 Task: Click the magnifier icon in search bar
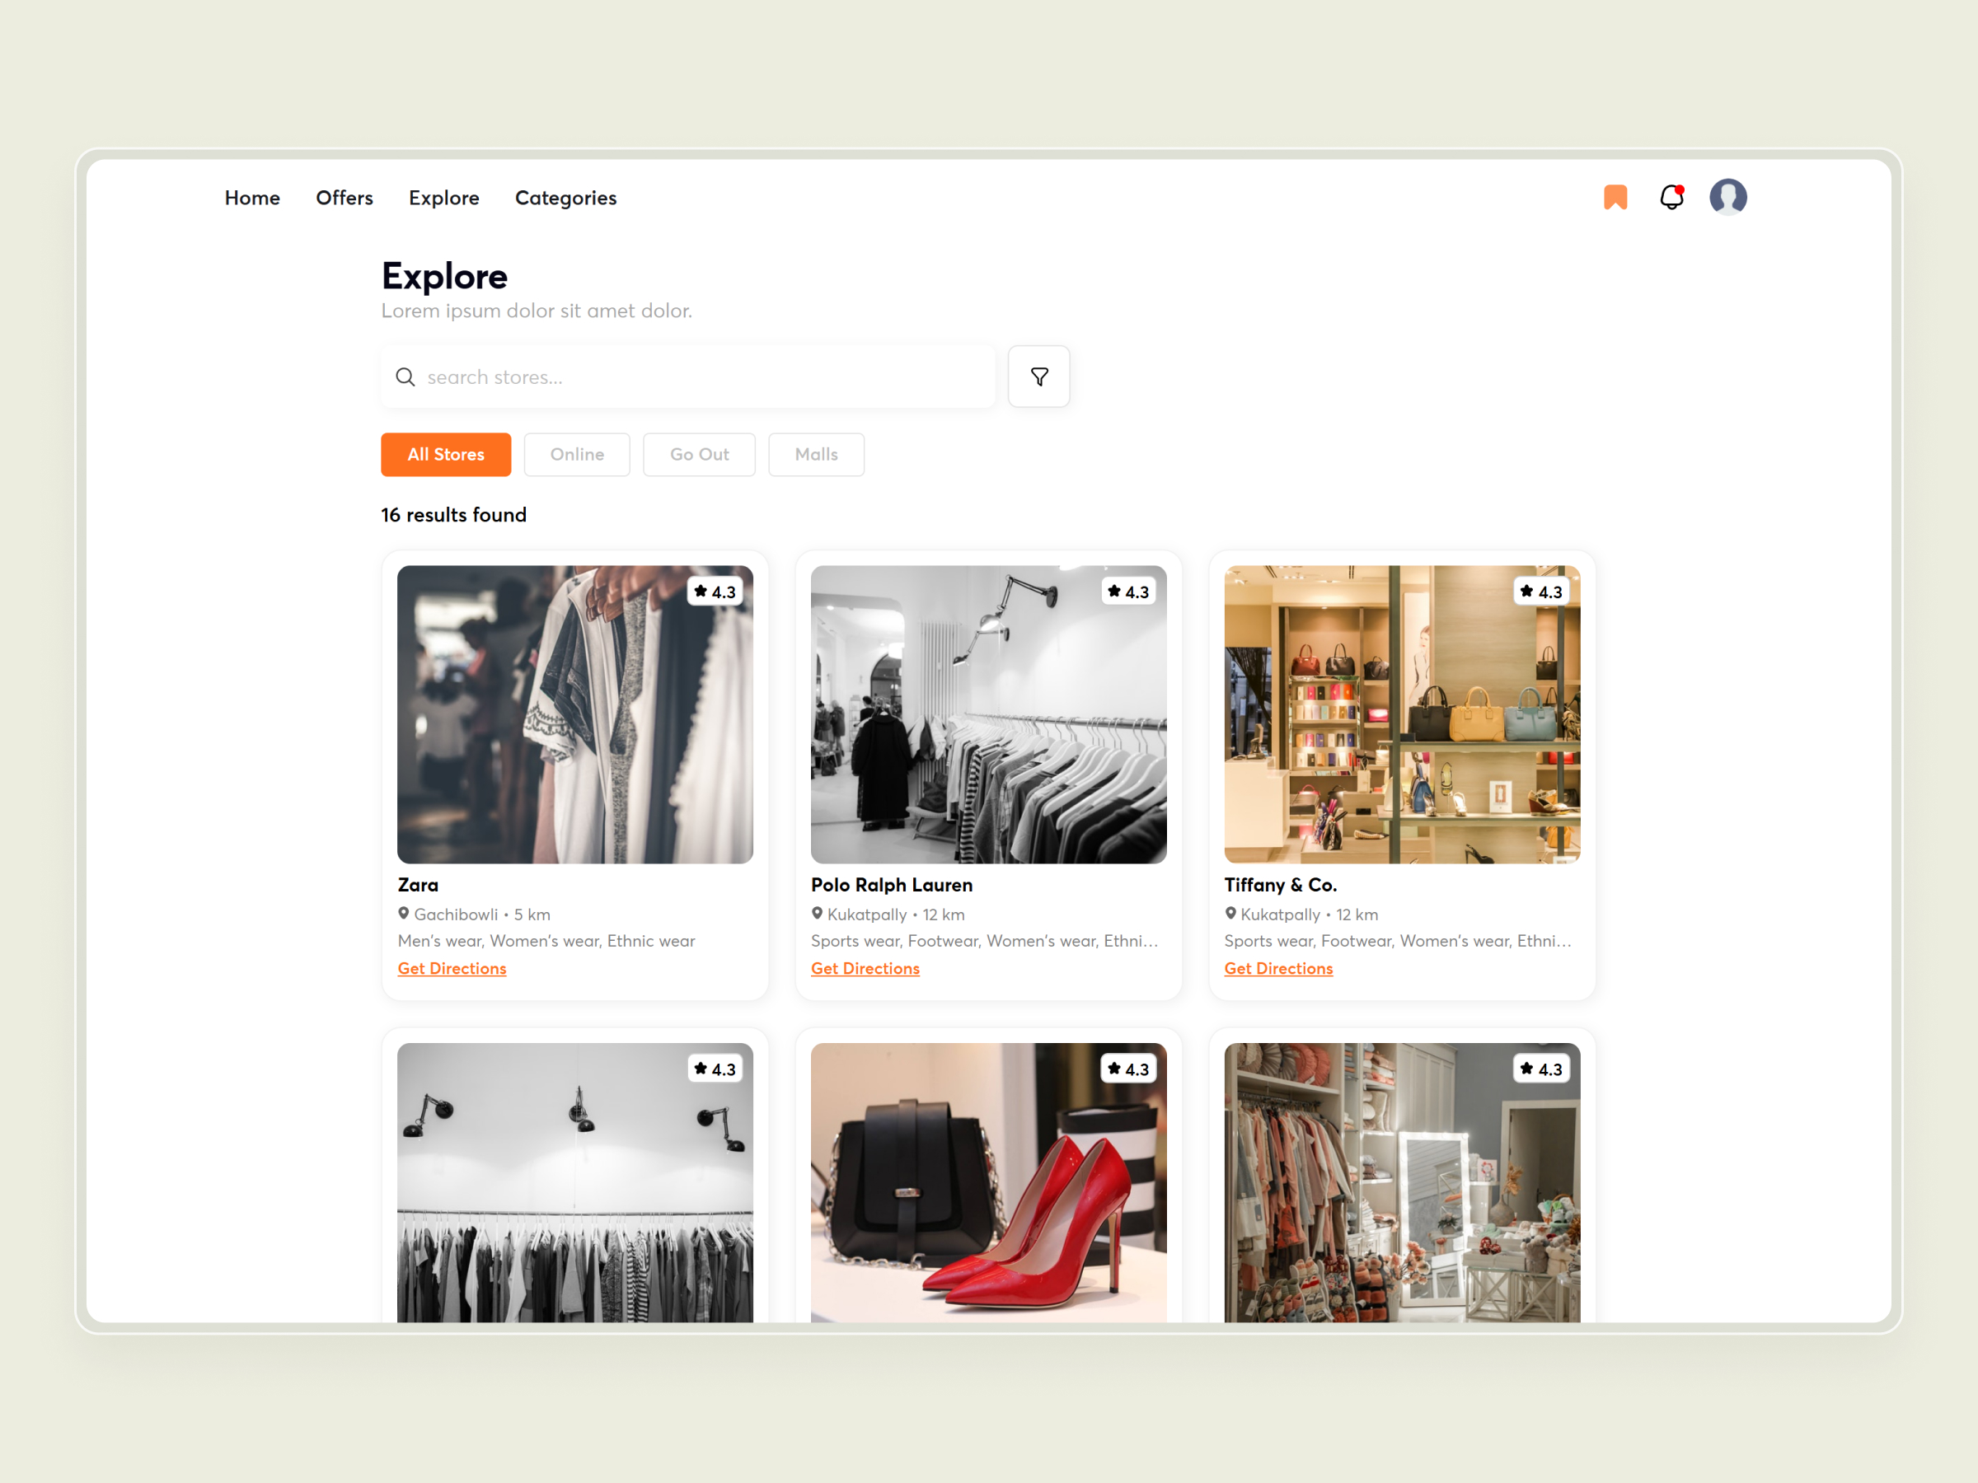pyautogui.click(x=405, y=377)
